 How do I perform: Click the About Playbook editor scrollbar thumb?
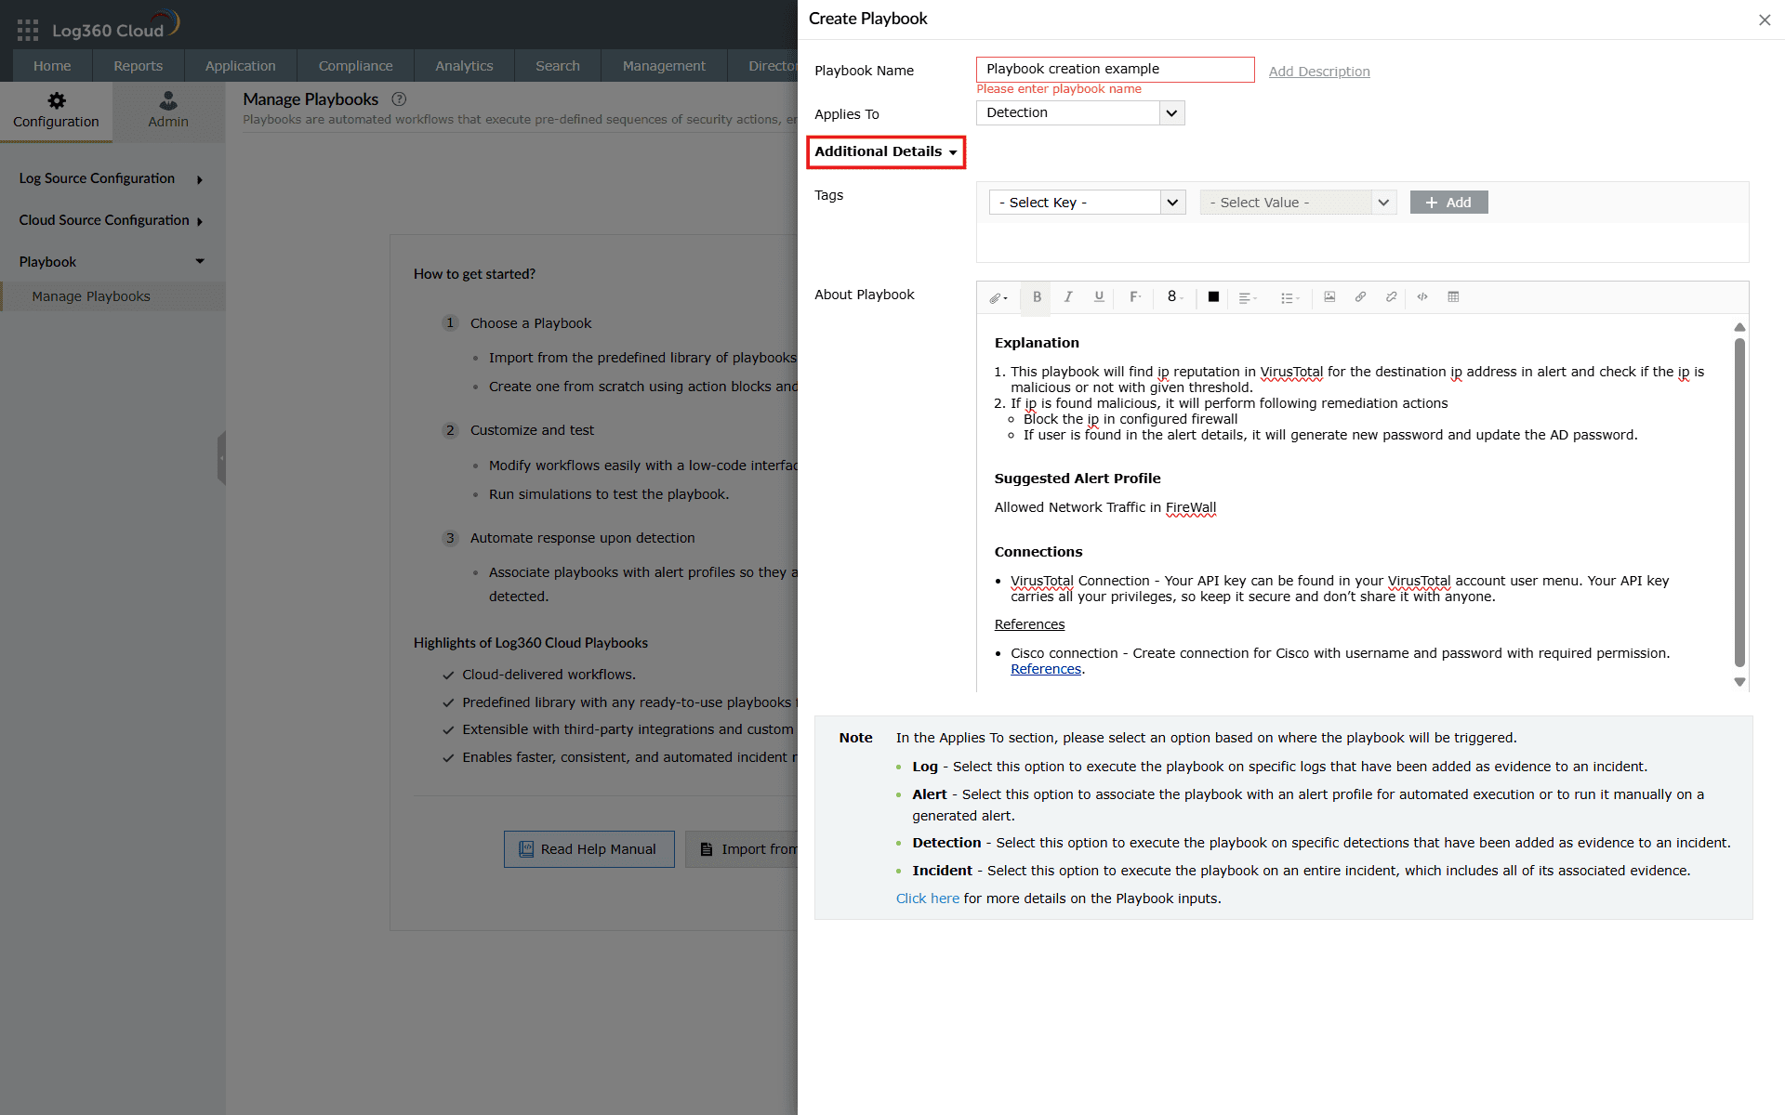pyautogui.click(x=1739, y=502)
